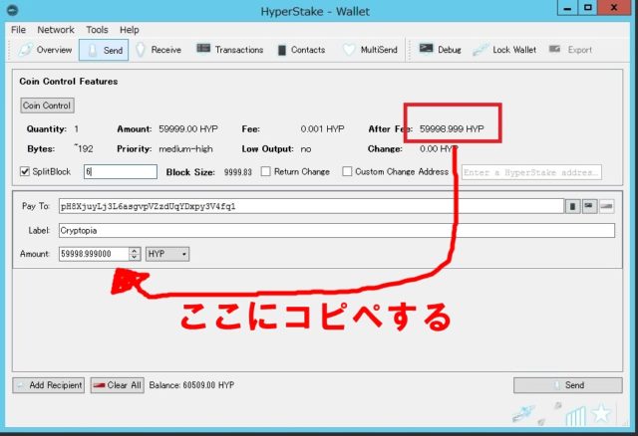This screenshot has height=436, width=638.
Task: Open the Help menu
Action: click(x=129, y=30)
